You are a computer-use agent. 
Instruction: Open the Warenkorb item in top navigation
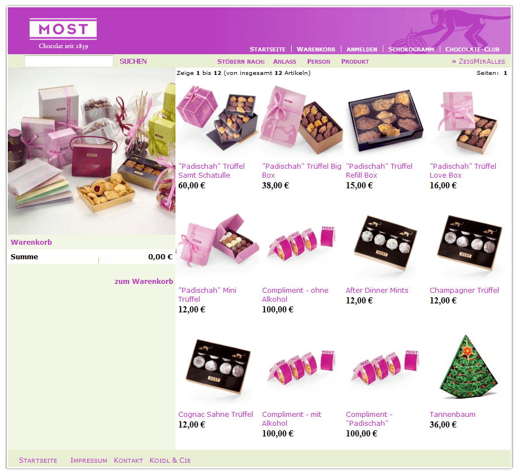[316, 49]
